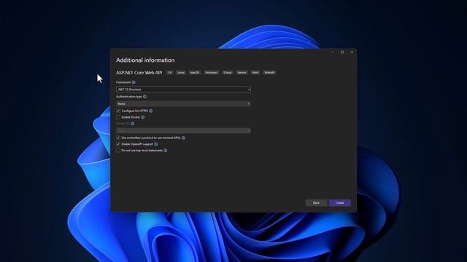Click the info icon beside Docker OS
The height and width of the screenshot is (262, 467).
(133, 124)
